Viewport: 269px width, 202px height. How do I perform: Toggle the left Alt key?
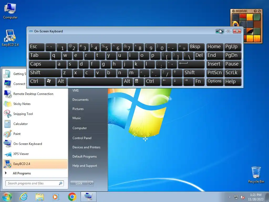(61, 82)
